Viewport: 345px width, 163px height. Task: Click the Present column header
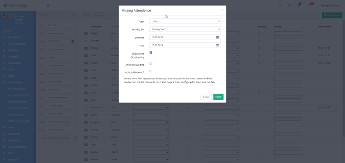(262, 27)
